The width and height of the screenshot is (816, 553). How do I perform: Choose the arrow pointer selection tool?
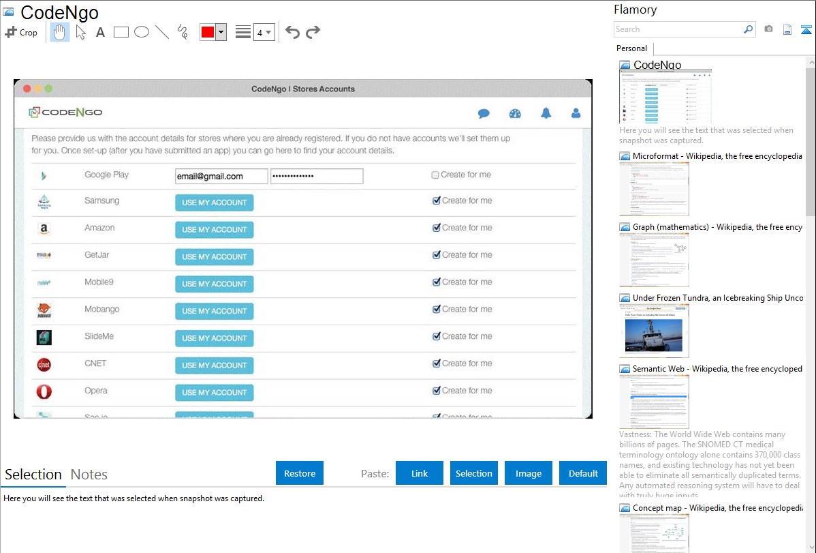pos(80,32)
